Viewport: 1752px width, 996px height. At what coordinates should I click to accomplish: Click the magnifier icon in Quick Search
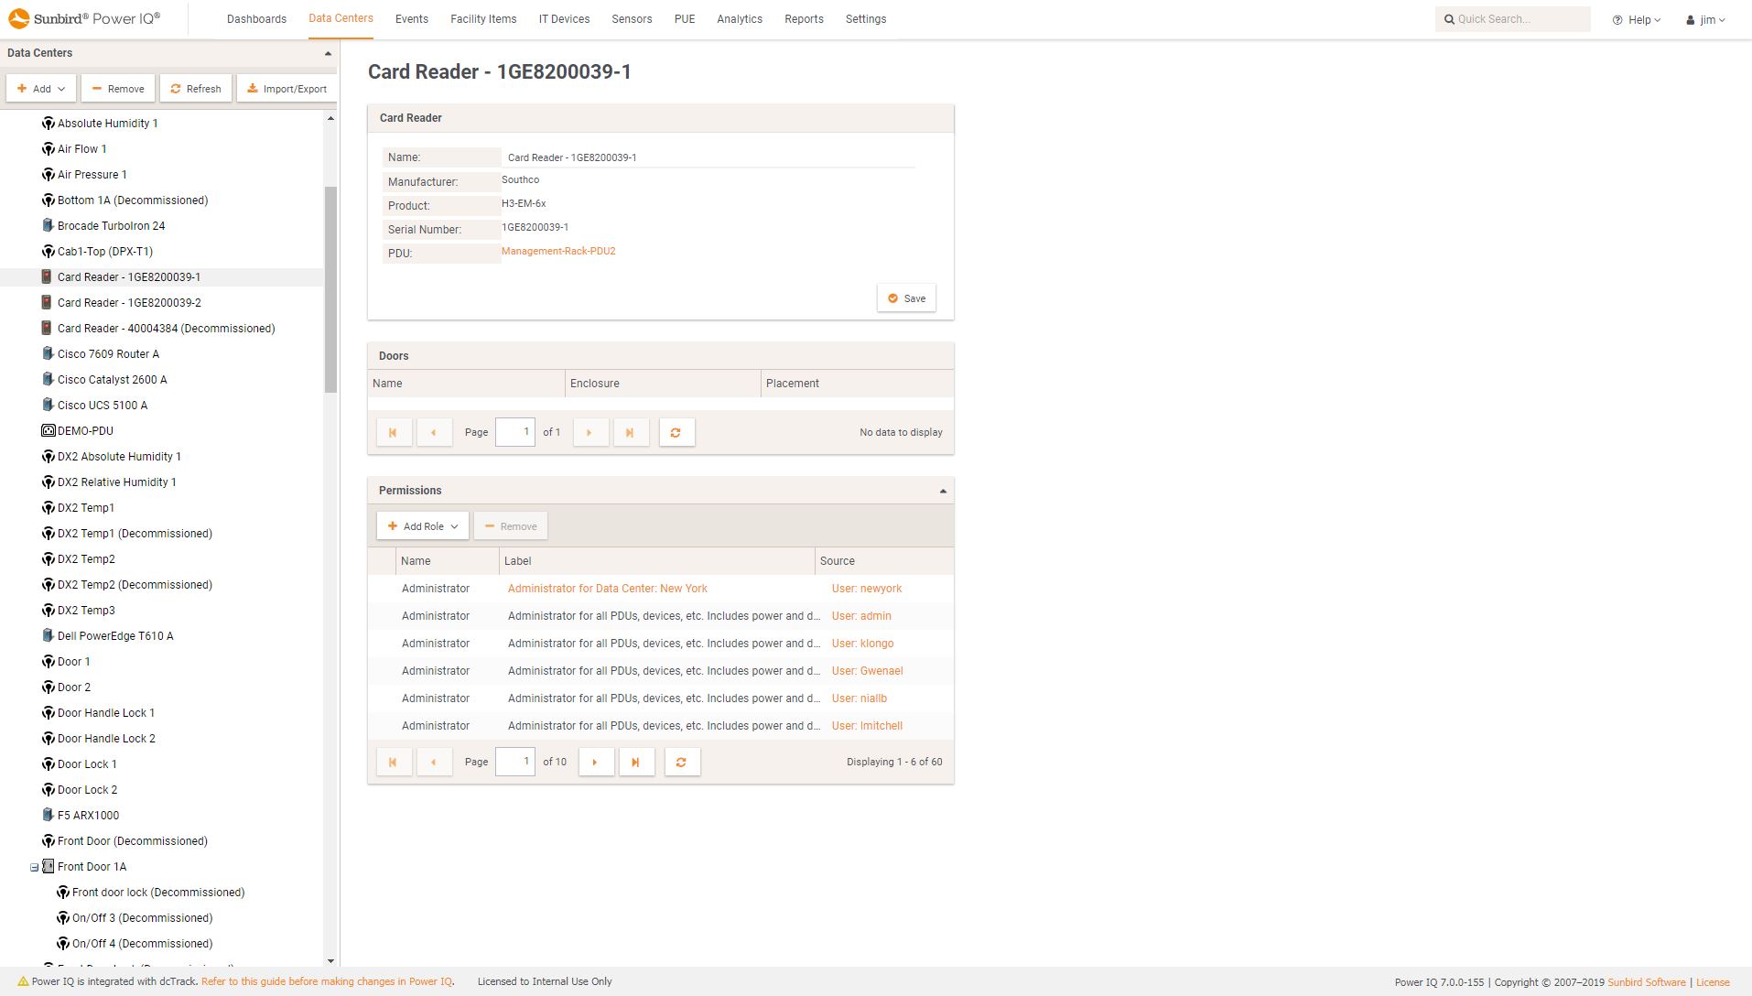1449,18
